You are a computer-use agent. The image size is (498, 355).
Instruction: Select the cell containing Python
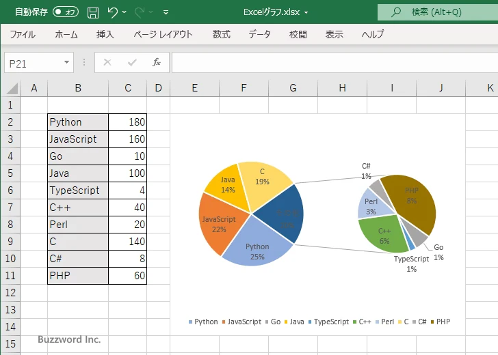(78, 122)
